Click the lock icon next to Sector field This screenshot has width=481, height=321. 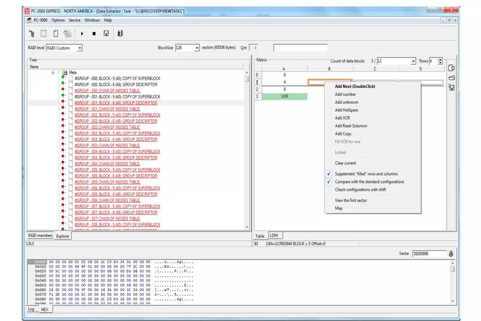click(451, 254)
